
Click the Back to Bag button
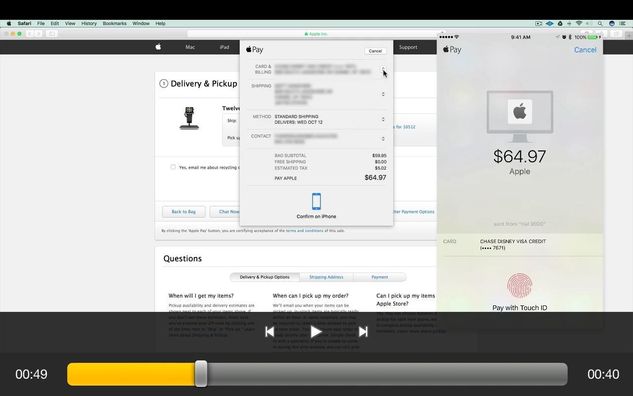click(x=183, y=211)
